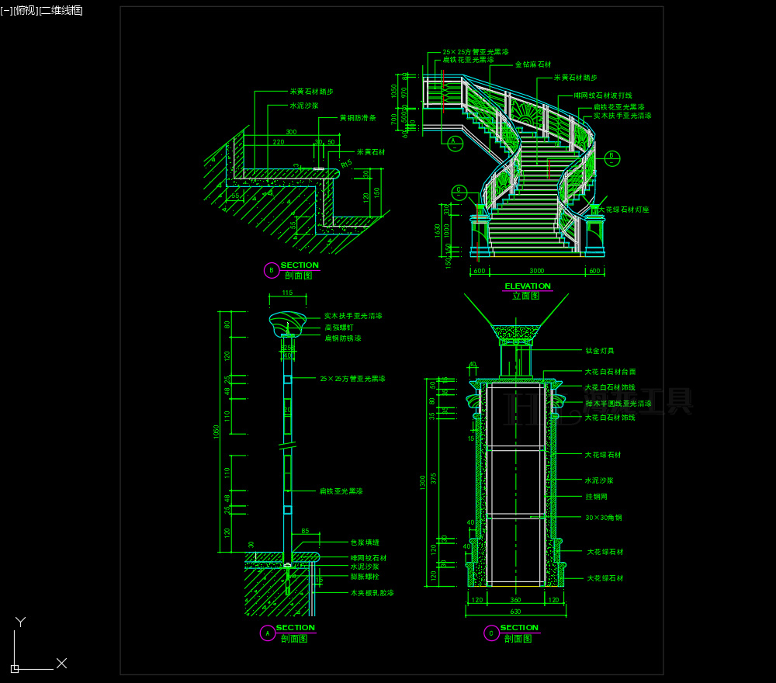Click green C callout circle on staircase elevation
The height and width of the screenshot is (683, 776).
click(459, 190)
